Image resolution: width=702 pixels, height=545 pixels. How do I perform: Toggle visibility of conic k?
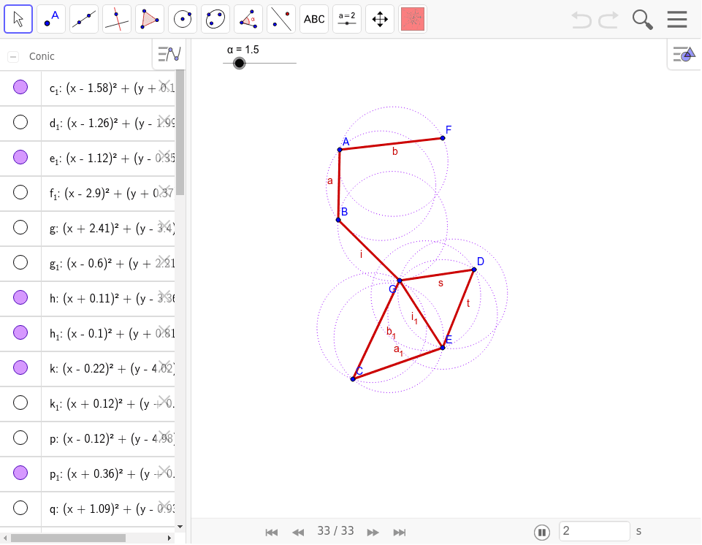[x=20, y=367]
